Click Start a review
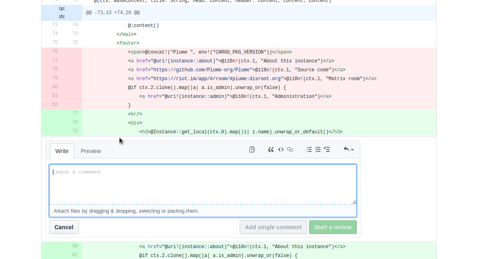This screenshot has height=259, width=494. point(333,227)
